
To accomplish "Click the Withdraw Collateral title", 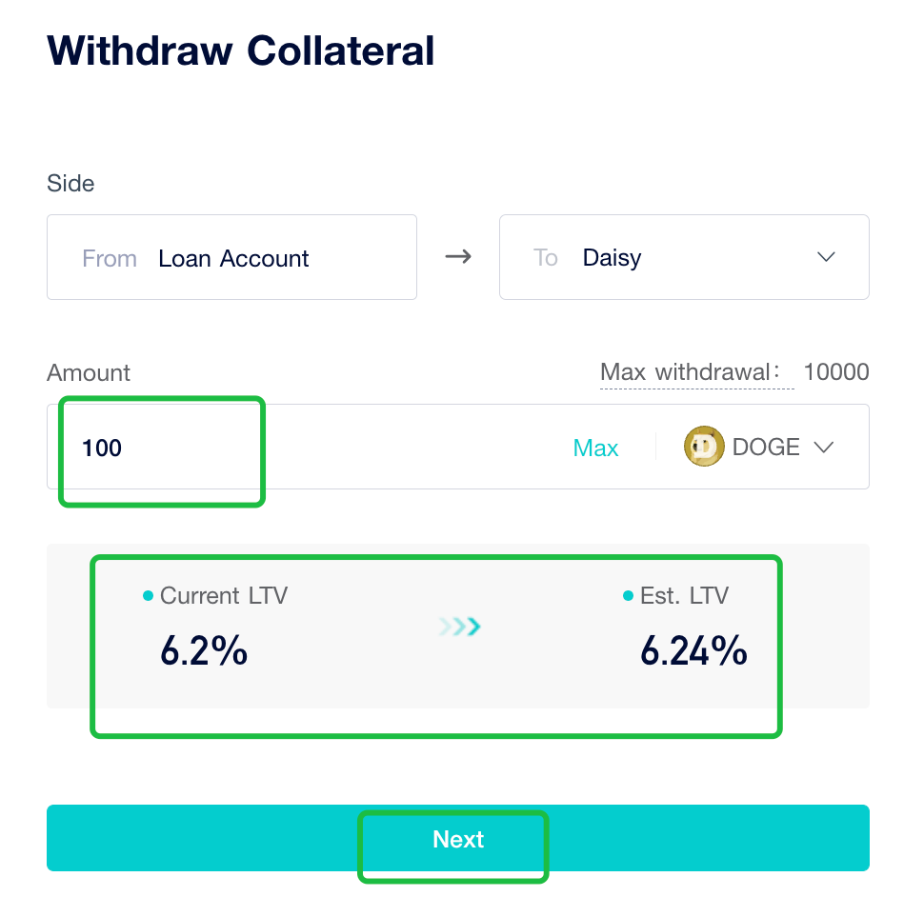I will coord(240,50).
